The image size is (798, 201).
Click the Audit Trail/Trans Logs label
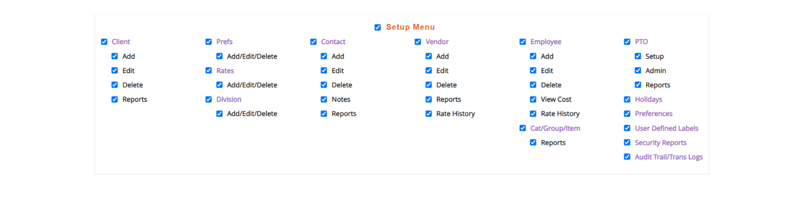[x=669, y=157]
